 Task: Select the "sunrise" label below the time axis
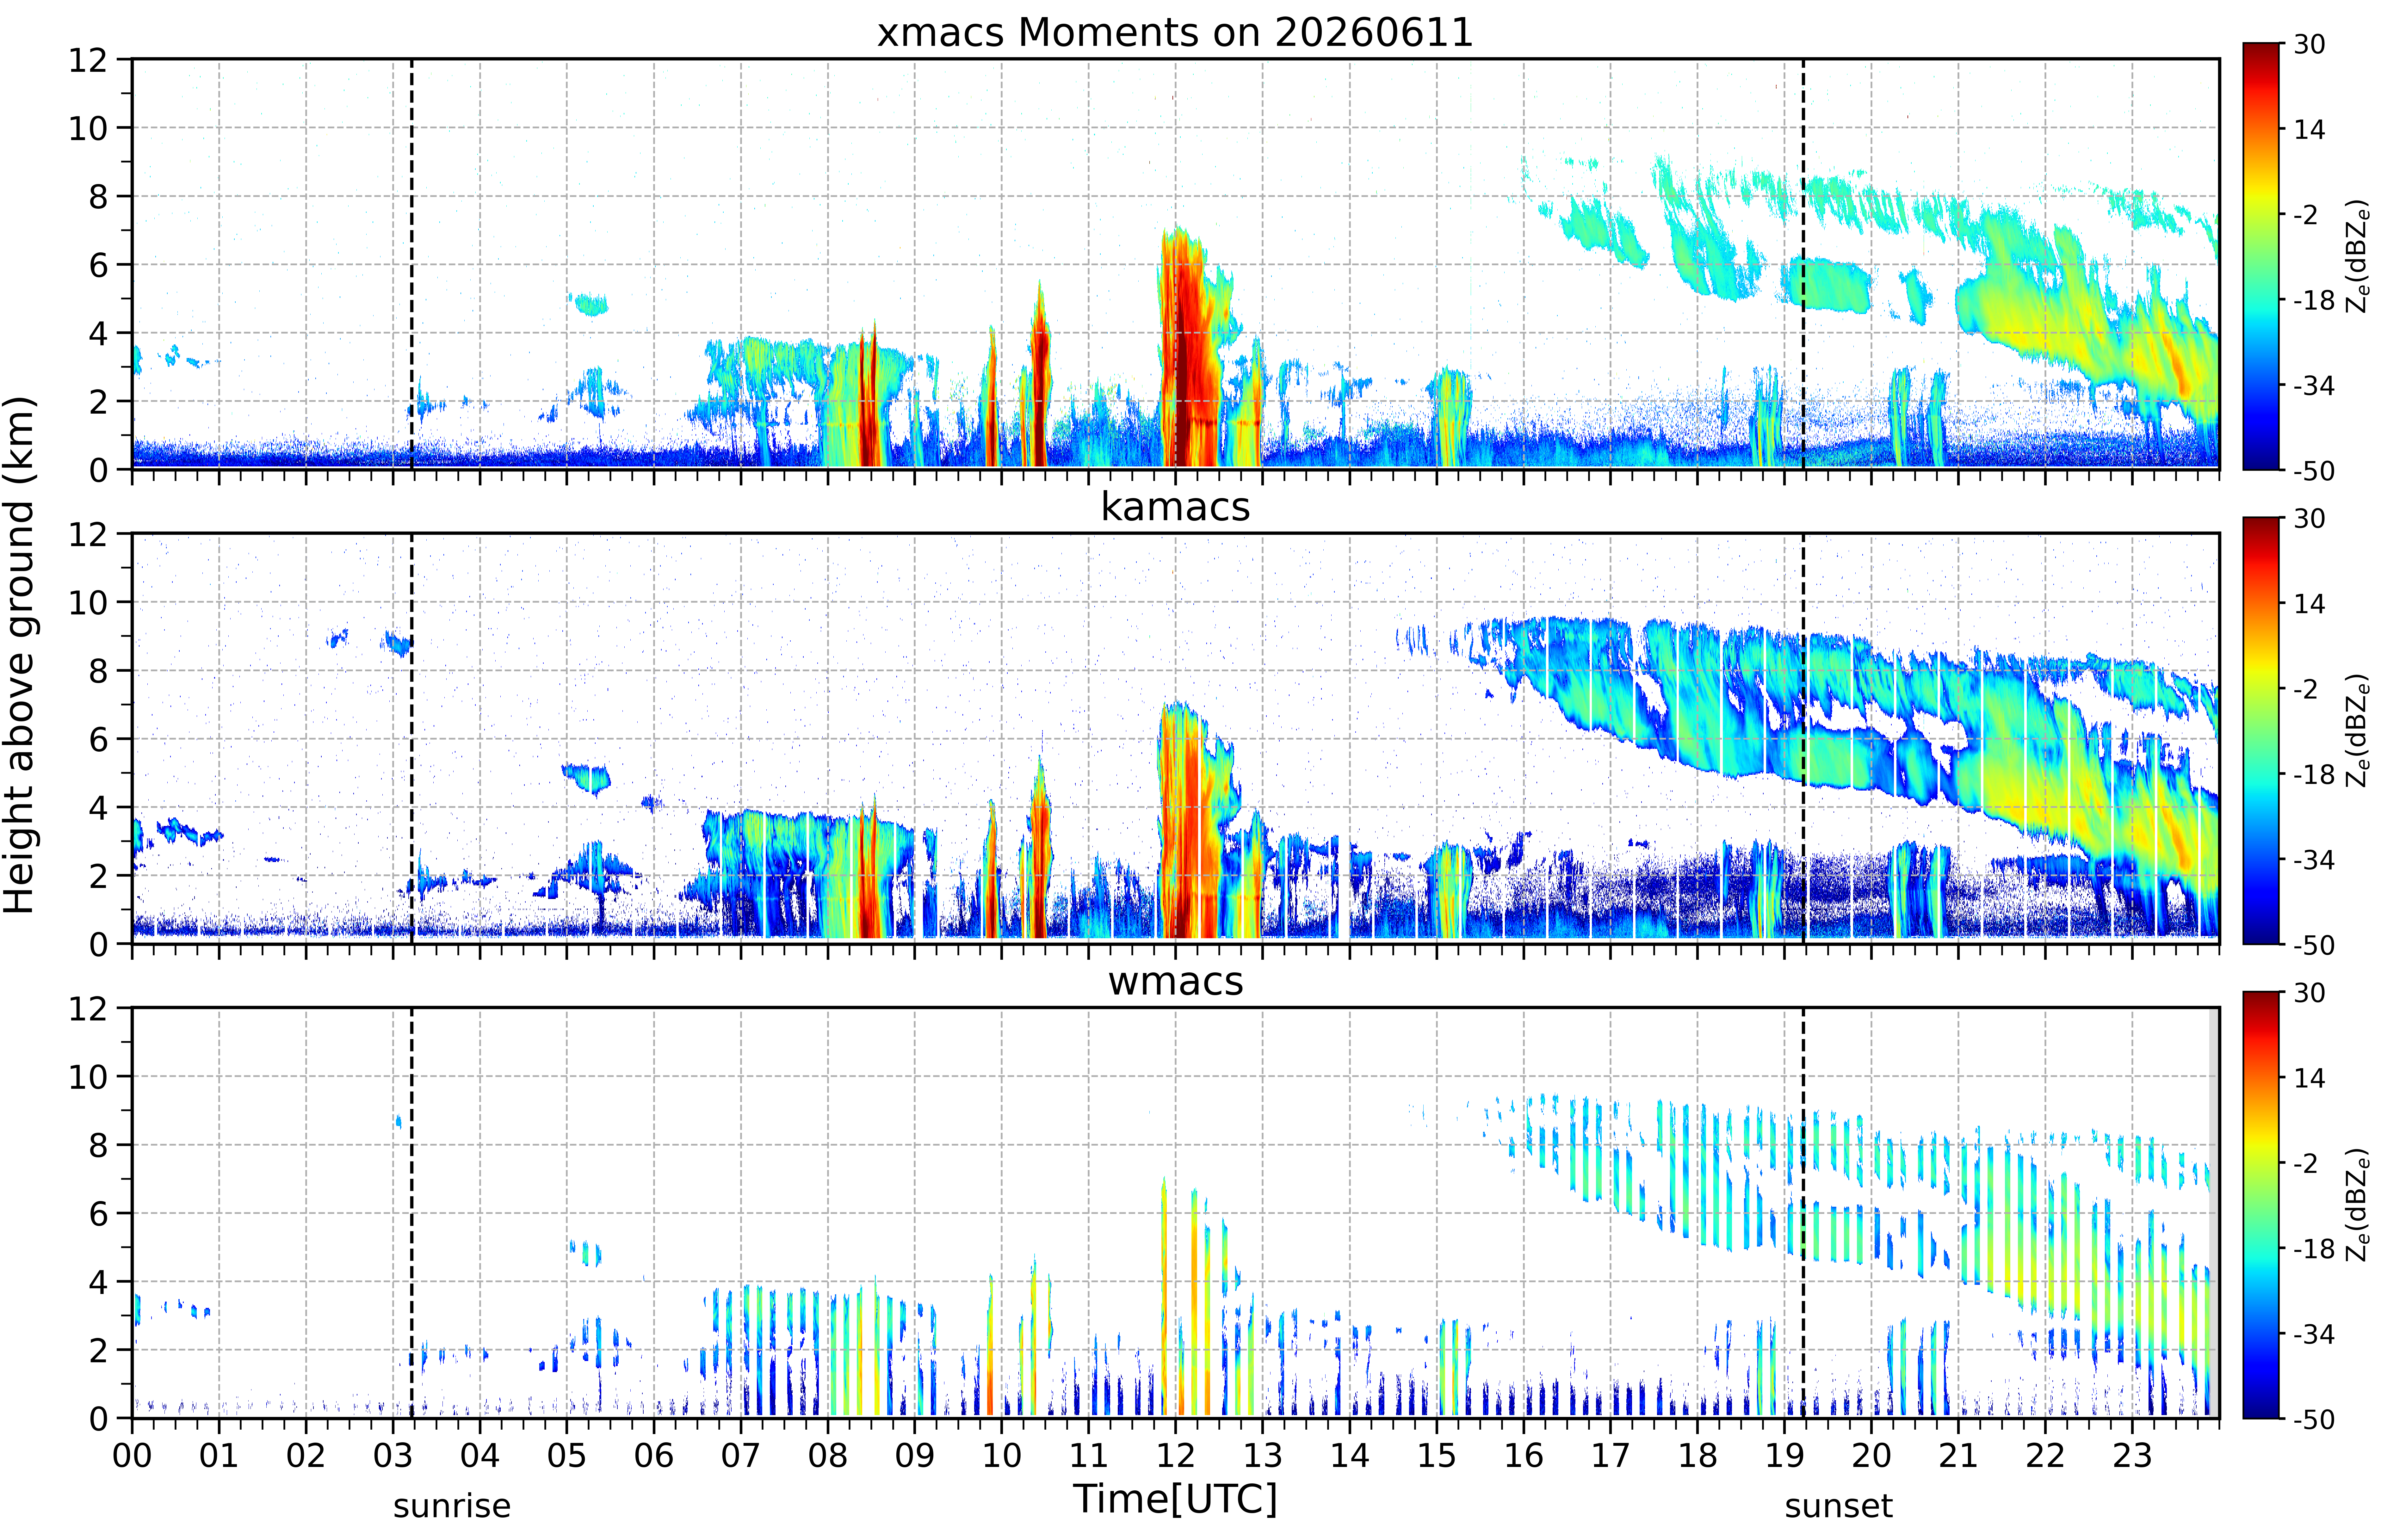(452, 1506)
